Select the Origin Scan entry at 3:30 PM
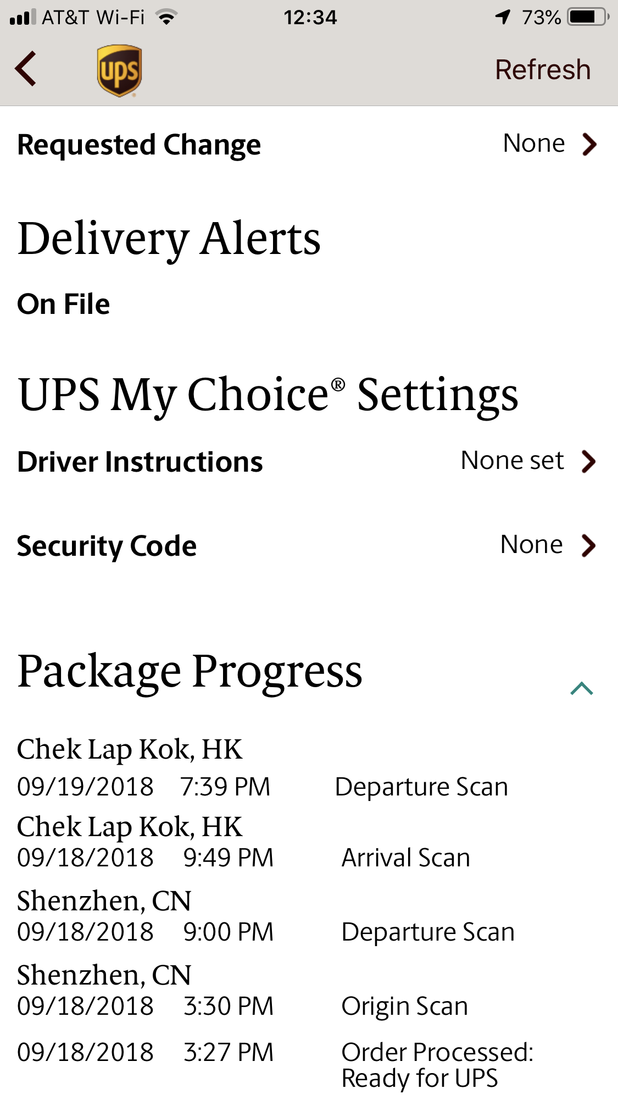The width and height of the screenshot is (618, 1100). tap(404, 1006)
